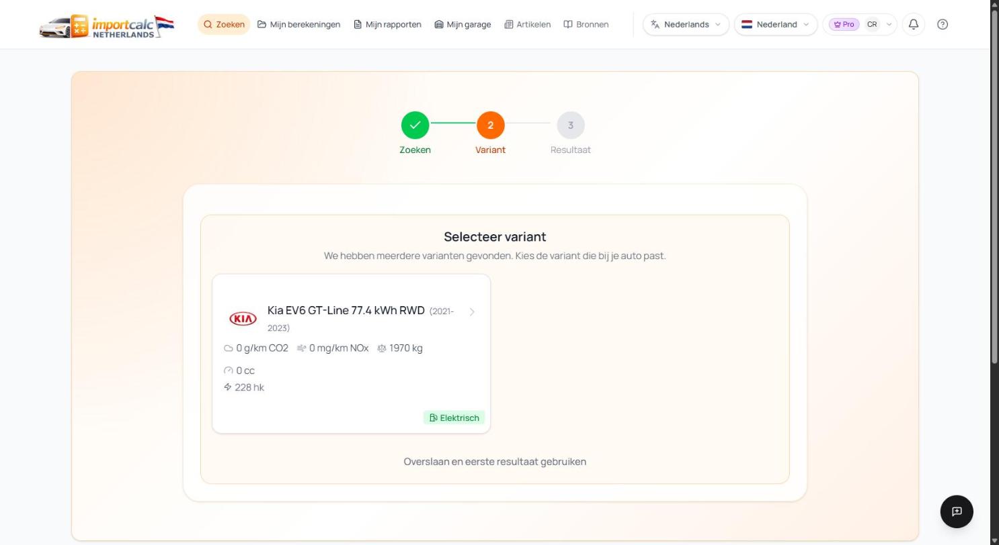Click the NOx wind icon
Image resolution: width=999 pixels, height=545 pixels.
coord(301,348)
